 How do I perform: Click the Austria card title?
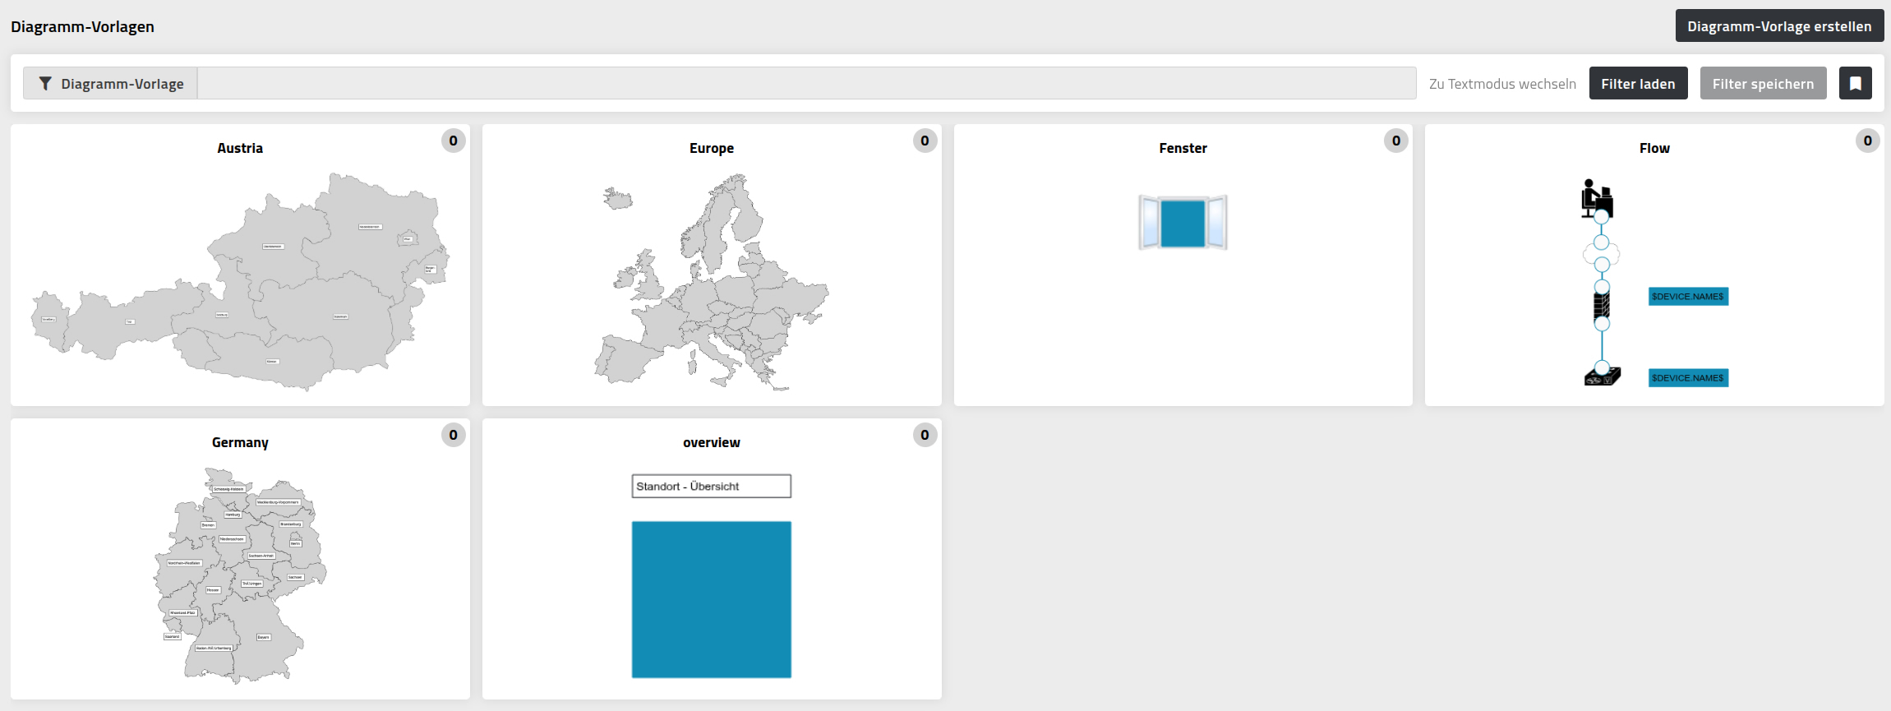coord(240,148)
